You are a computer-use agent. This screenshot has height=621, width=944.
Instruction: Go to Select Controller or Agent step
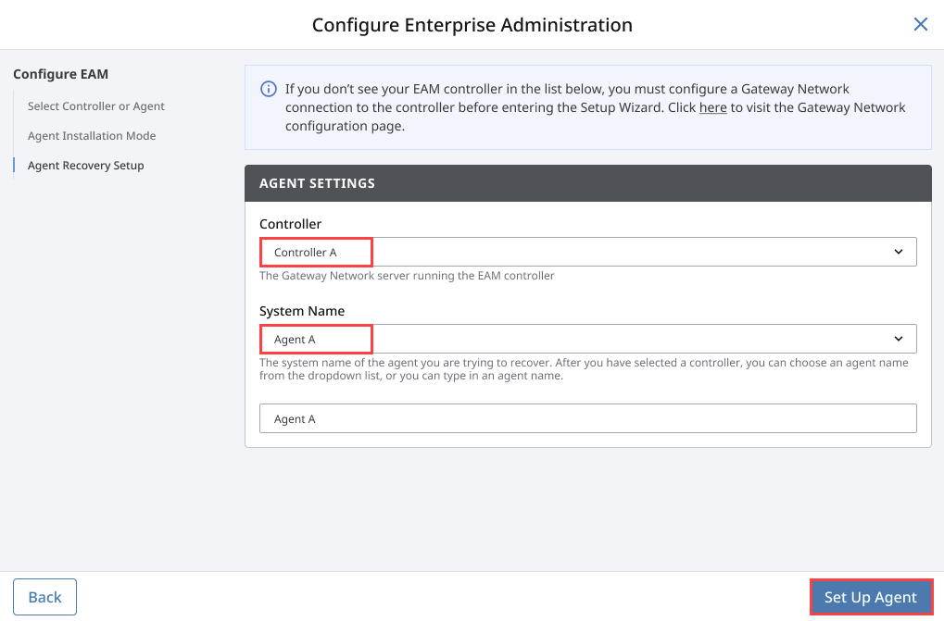(96, 106)
